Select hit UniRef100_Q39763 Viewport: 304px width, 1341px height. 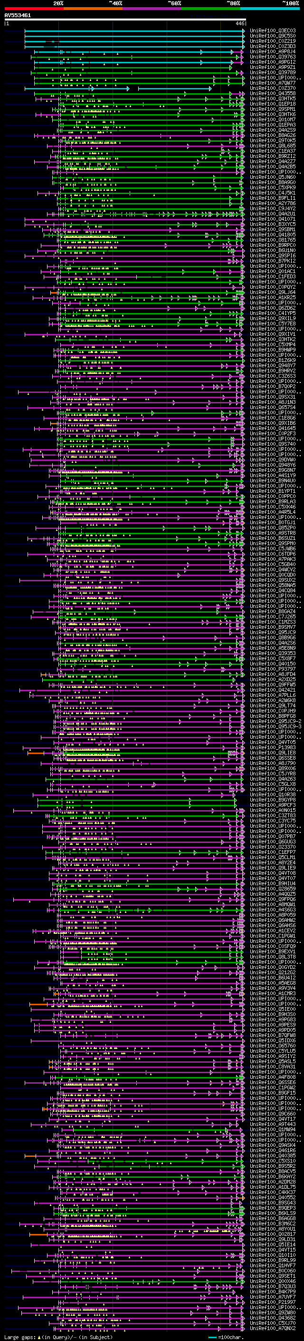pyautogui.click(x=273, y=57)
